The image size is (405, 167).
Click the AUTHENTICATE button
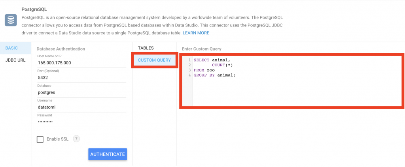pyautogui.click(x=108, y=154)
